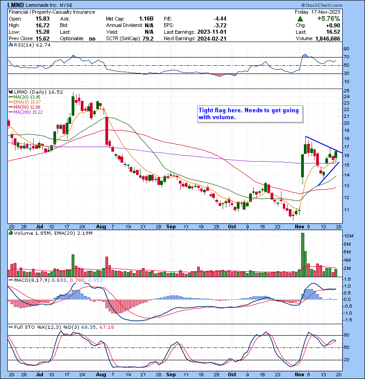
Task: Click the Optionable value no
Action: point(92,39)
